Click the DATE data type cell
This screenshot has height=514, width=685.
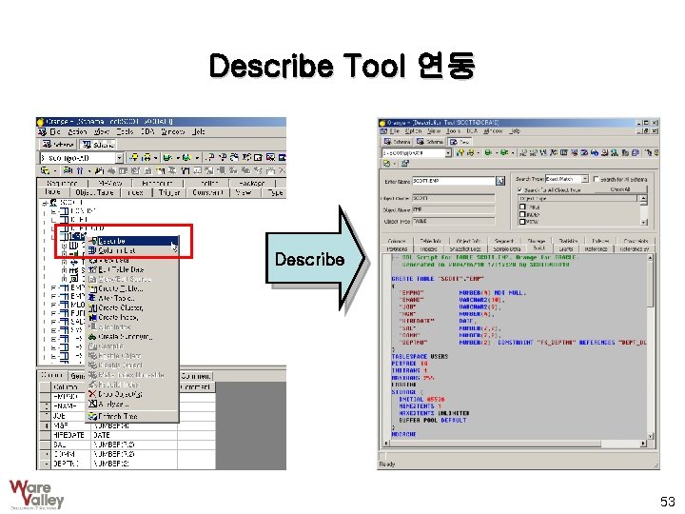134,435
